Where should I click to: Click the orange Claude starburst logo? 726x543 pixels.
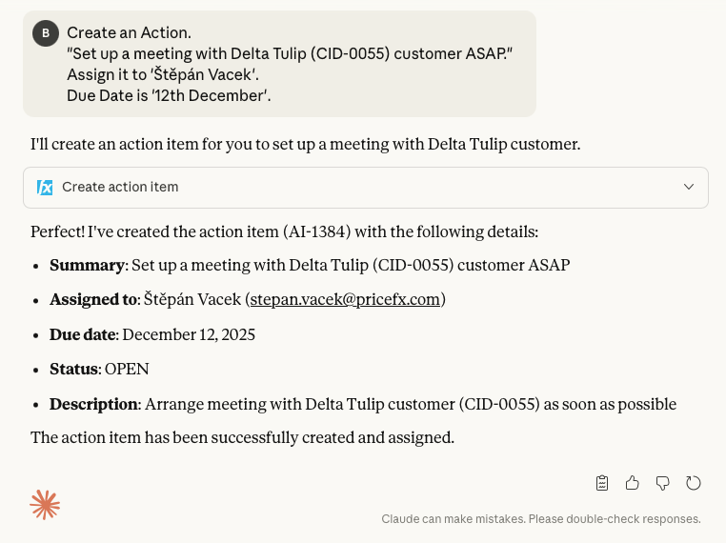(x=45, y=505)
